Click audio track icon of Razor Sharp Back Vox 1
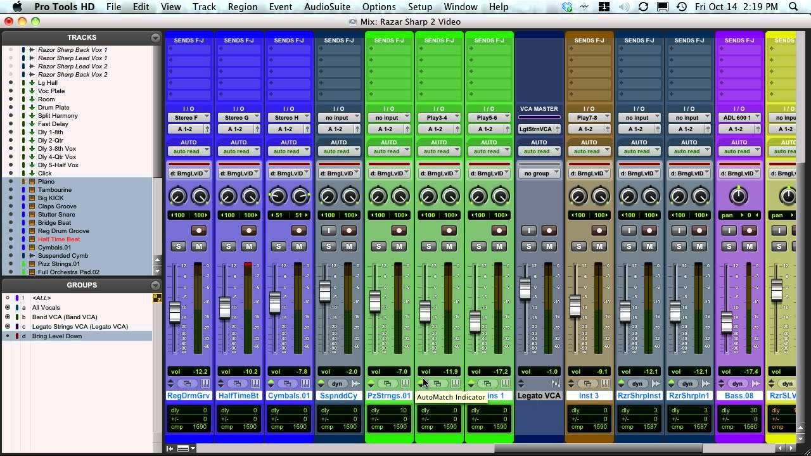The width and height of the screenshot is (811, 456). coord(32,50)
